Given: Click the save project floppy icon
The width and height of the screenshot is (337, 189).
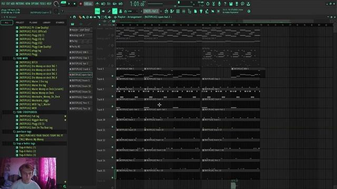Looking at the screenshot, I should coord(231,4).
